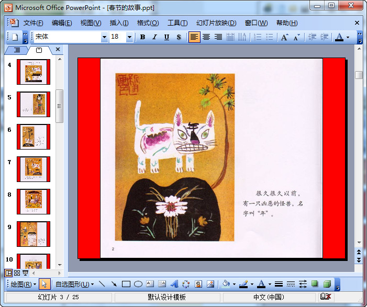Select slide 6 thumbnail
Screen dimensions: 367x307
34,137
